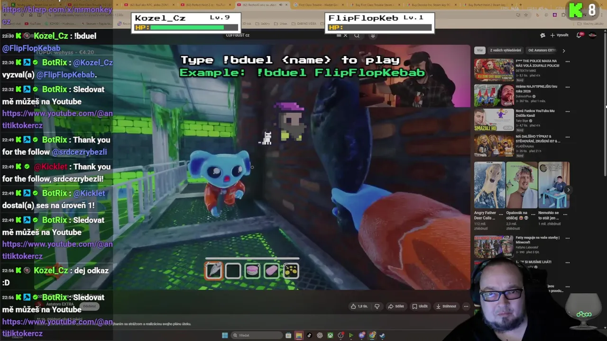The height and width of the screenshot is (341, 607).
Task: Open options menu for MÁ DALŠÍHO TÝPKA video
Action: [567, 137]
